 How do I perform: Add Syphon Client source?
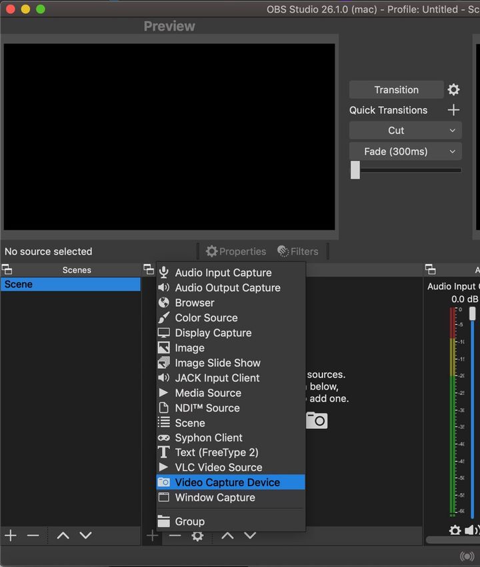(x=231, y=438)
